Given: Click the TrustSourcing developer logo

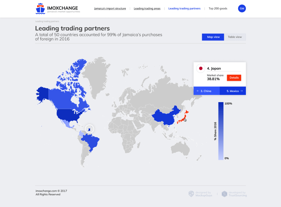Looking at the screenshot, I should (224, 194).
